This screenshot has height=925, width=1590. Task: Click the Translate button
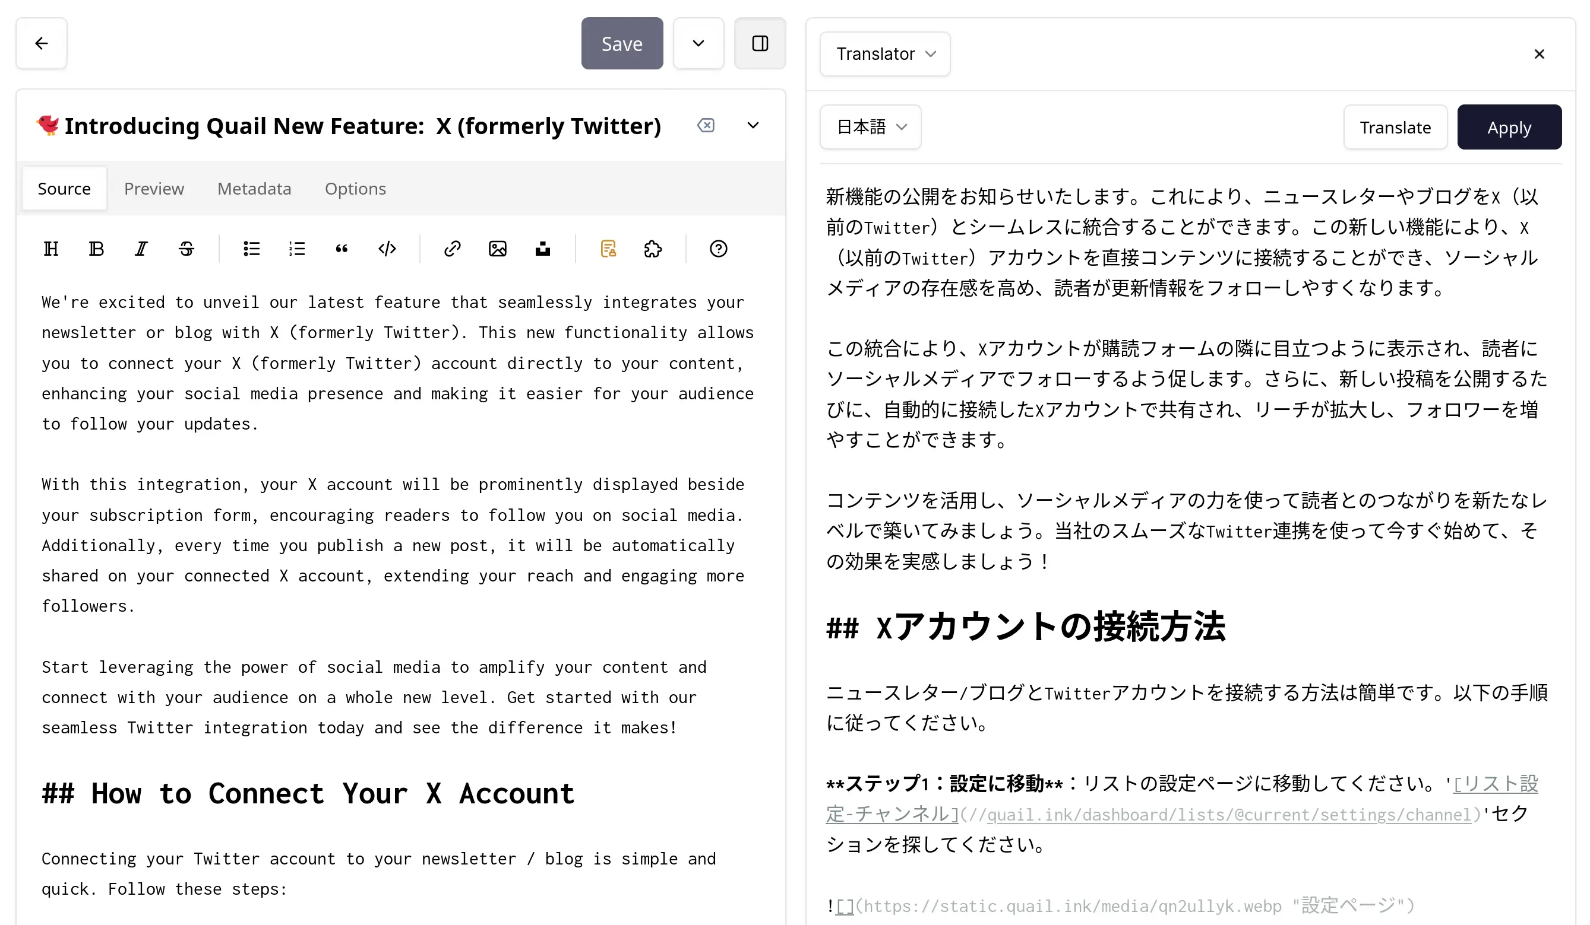click(1395, 126)
